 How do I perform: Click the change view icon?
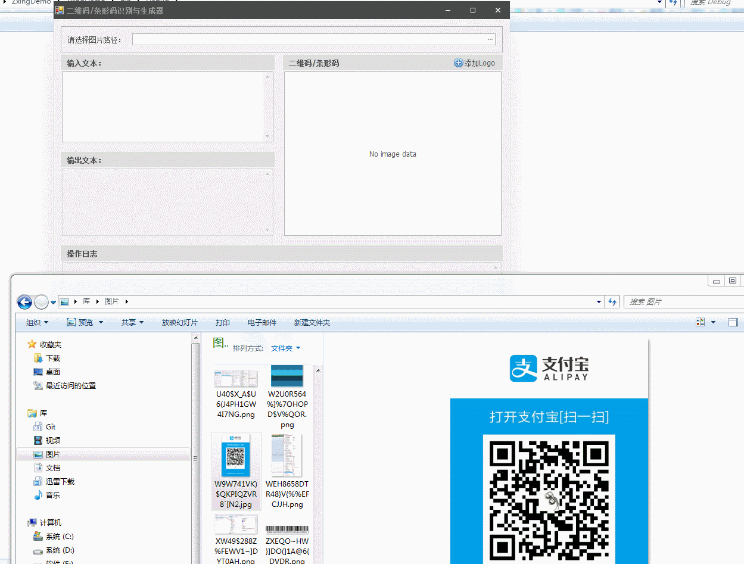coord(701,322)
